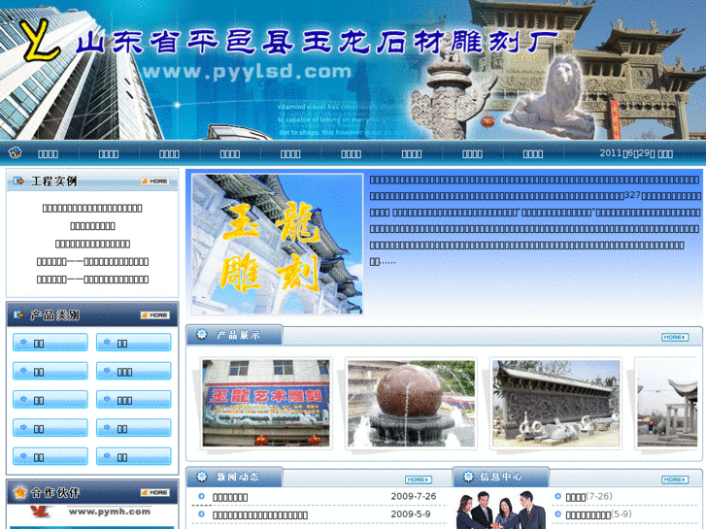
Task: Click the 工程实例 panel heading
Action: click(x=54, y=181)
